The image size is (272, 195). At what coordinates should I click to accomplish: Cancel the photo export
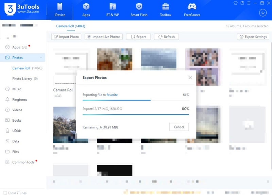[x=179, y=127]
